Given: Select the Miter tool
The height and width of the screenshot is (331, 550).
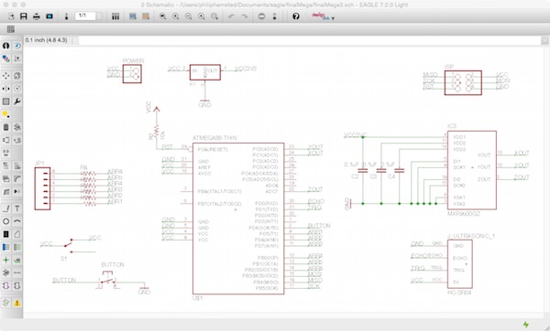Looking at the screenshot, I should (16, 179).
